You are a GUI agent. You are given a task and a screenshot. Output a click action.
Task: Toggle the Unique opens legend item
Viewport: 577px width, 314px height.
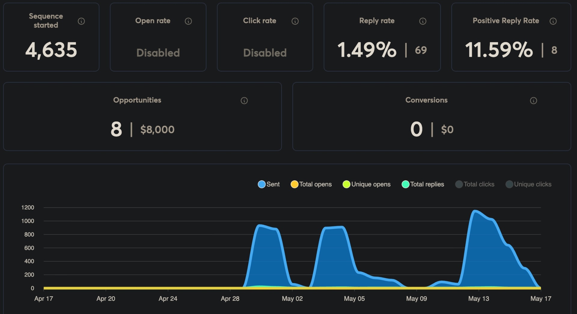(x=367, y=184)
